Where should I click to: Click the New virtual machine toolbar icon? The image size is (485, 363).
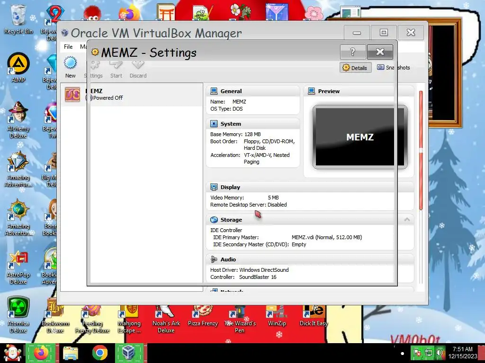point(70,63)
